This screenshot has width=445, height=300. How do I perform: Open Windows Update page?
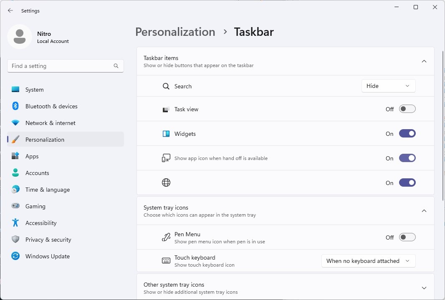coord(66,256)
